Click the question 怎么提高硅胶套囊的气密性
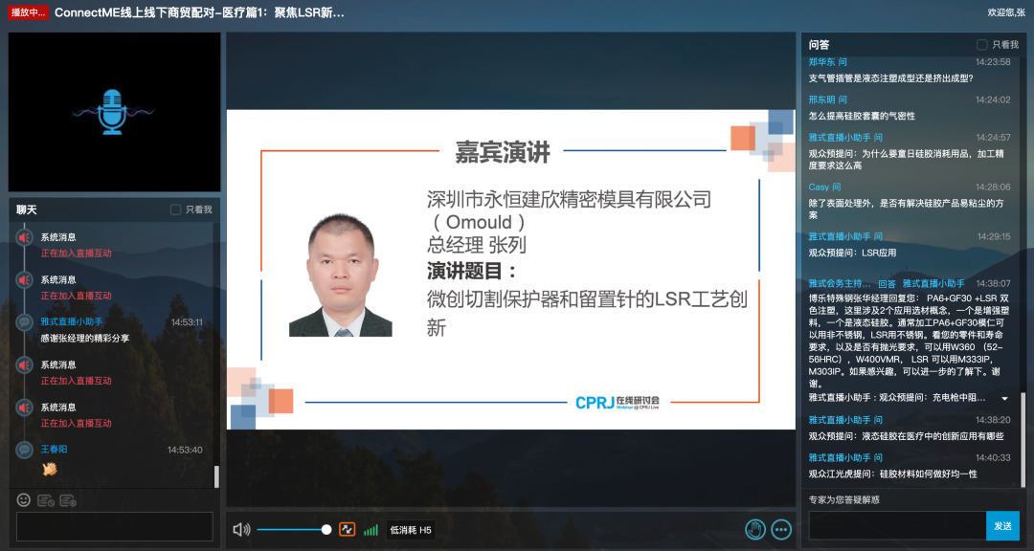1034x551 pixels. [862, 116]
